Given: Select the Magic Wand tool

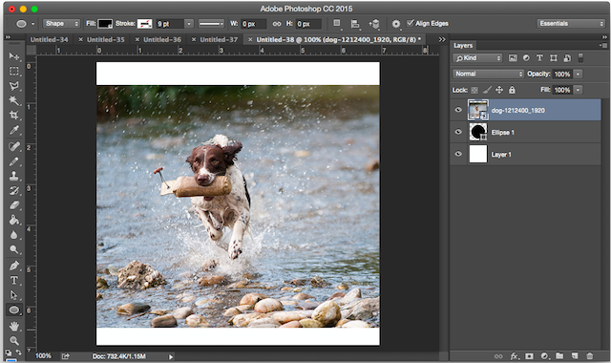Looking at the screenshot, I should click(x=14, y=100).
